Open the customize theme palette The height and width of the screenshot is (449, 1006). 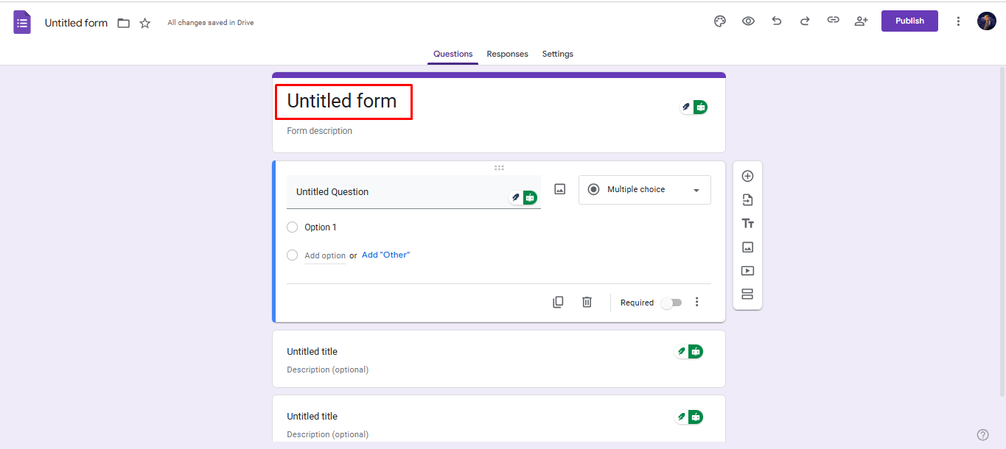(720, 21)
